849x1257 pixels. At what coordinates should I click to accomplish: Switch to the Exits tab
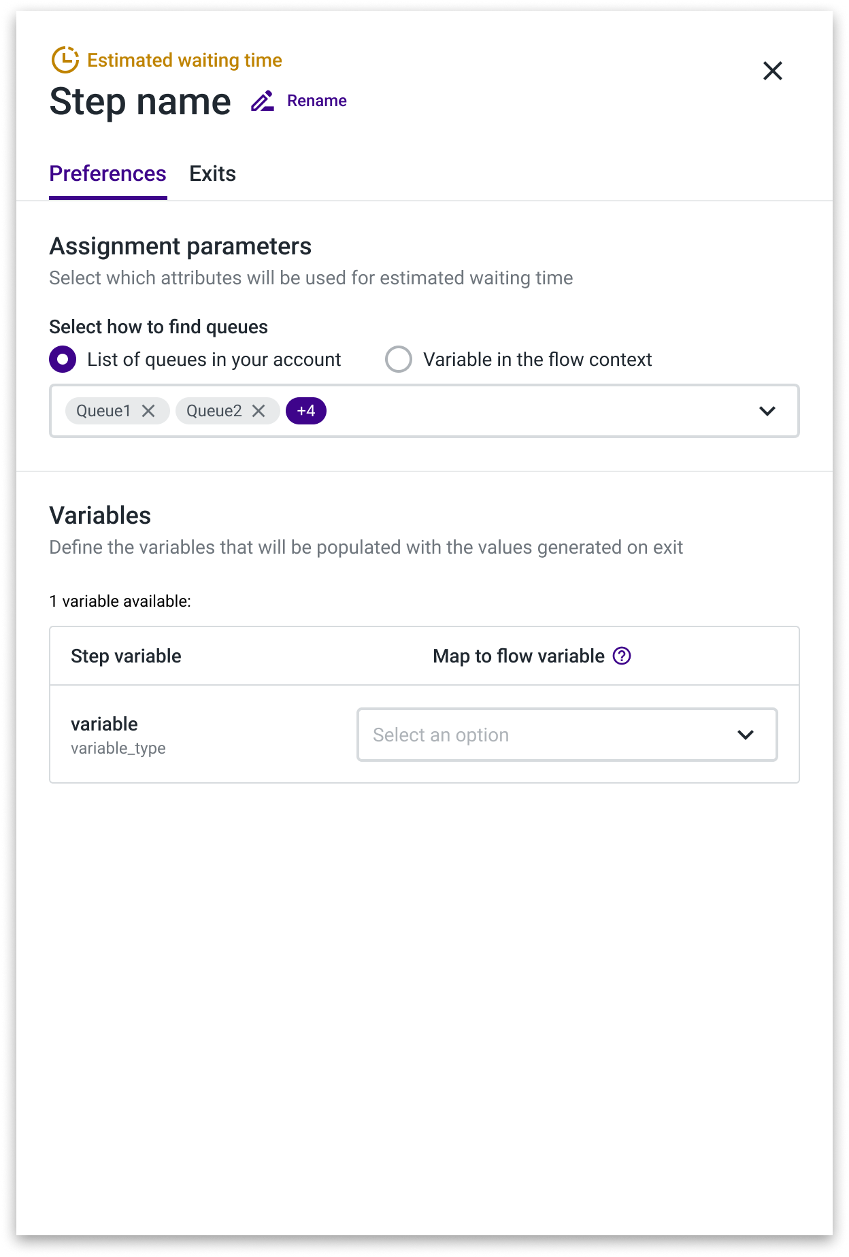[x=212, y=174]
